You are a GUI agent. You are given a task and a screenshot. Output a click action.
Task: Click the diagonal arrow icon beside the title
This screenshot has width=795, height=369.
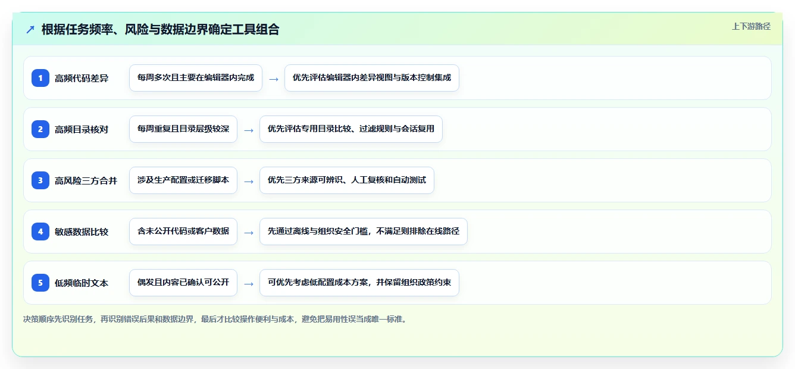pos(30,29)
